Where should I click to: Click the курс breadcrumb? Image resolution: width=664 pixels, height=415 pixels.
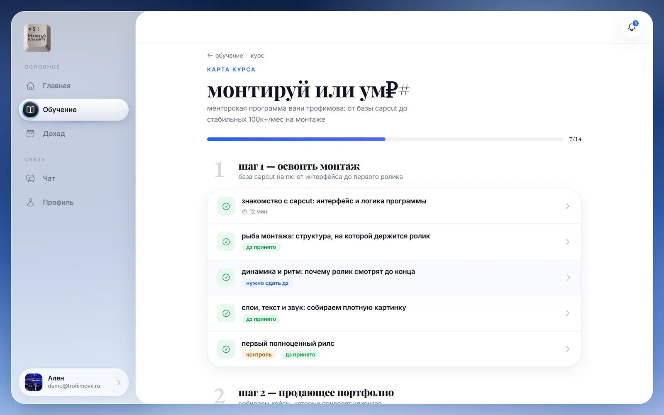coord(257,56)
